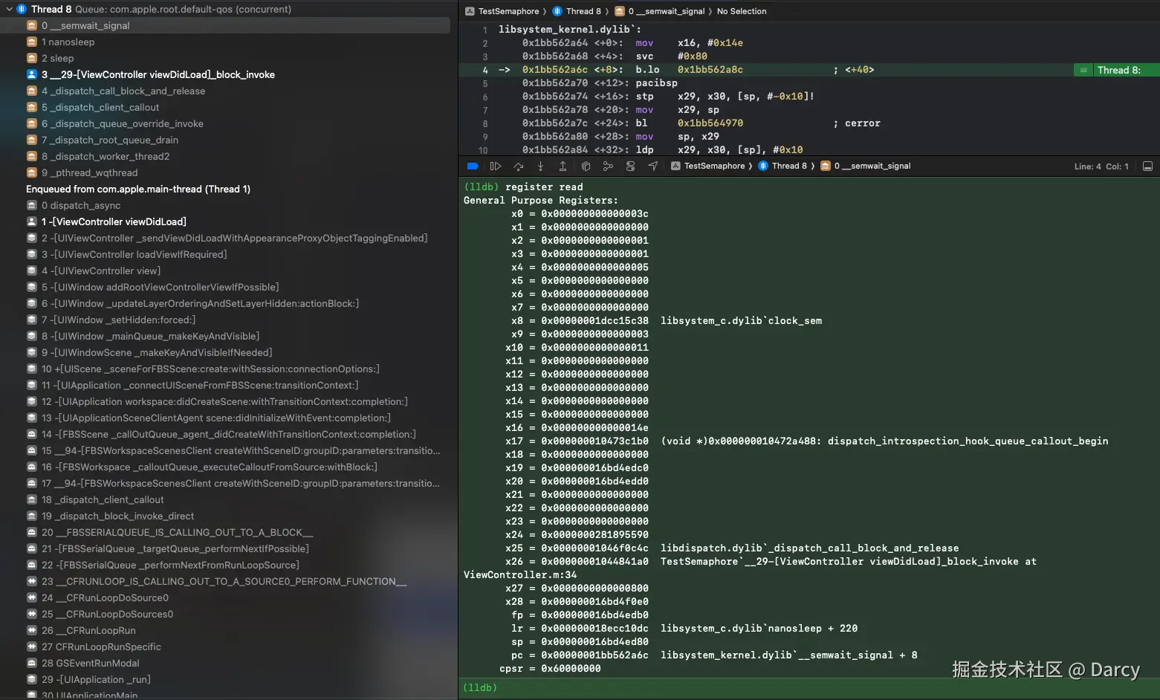Collapse the Thread 8 disclosure chevron
Screen dimensions: 1160x700
click(9, 9)
